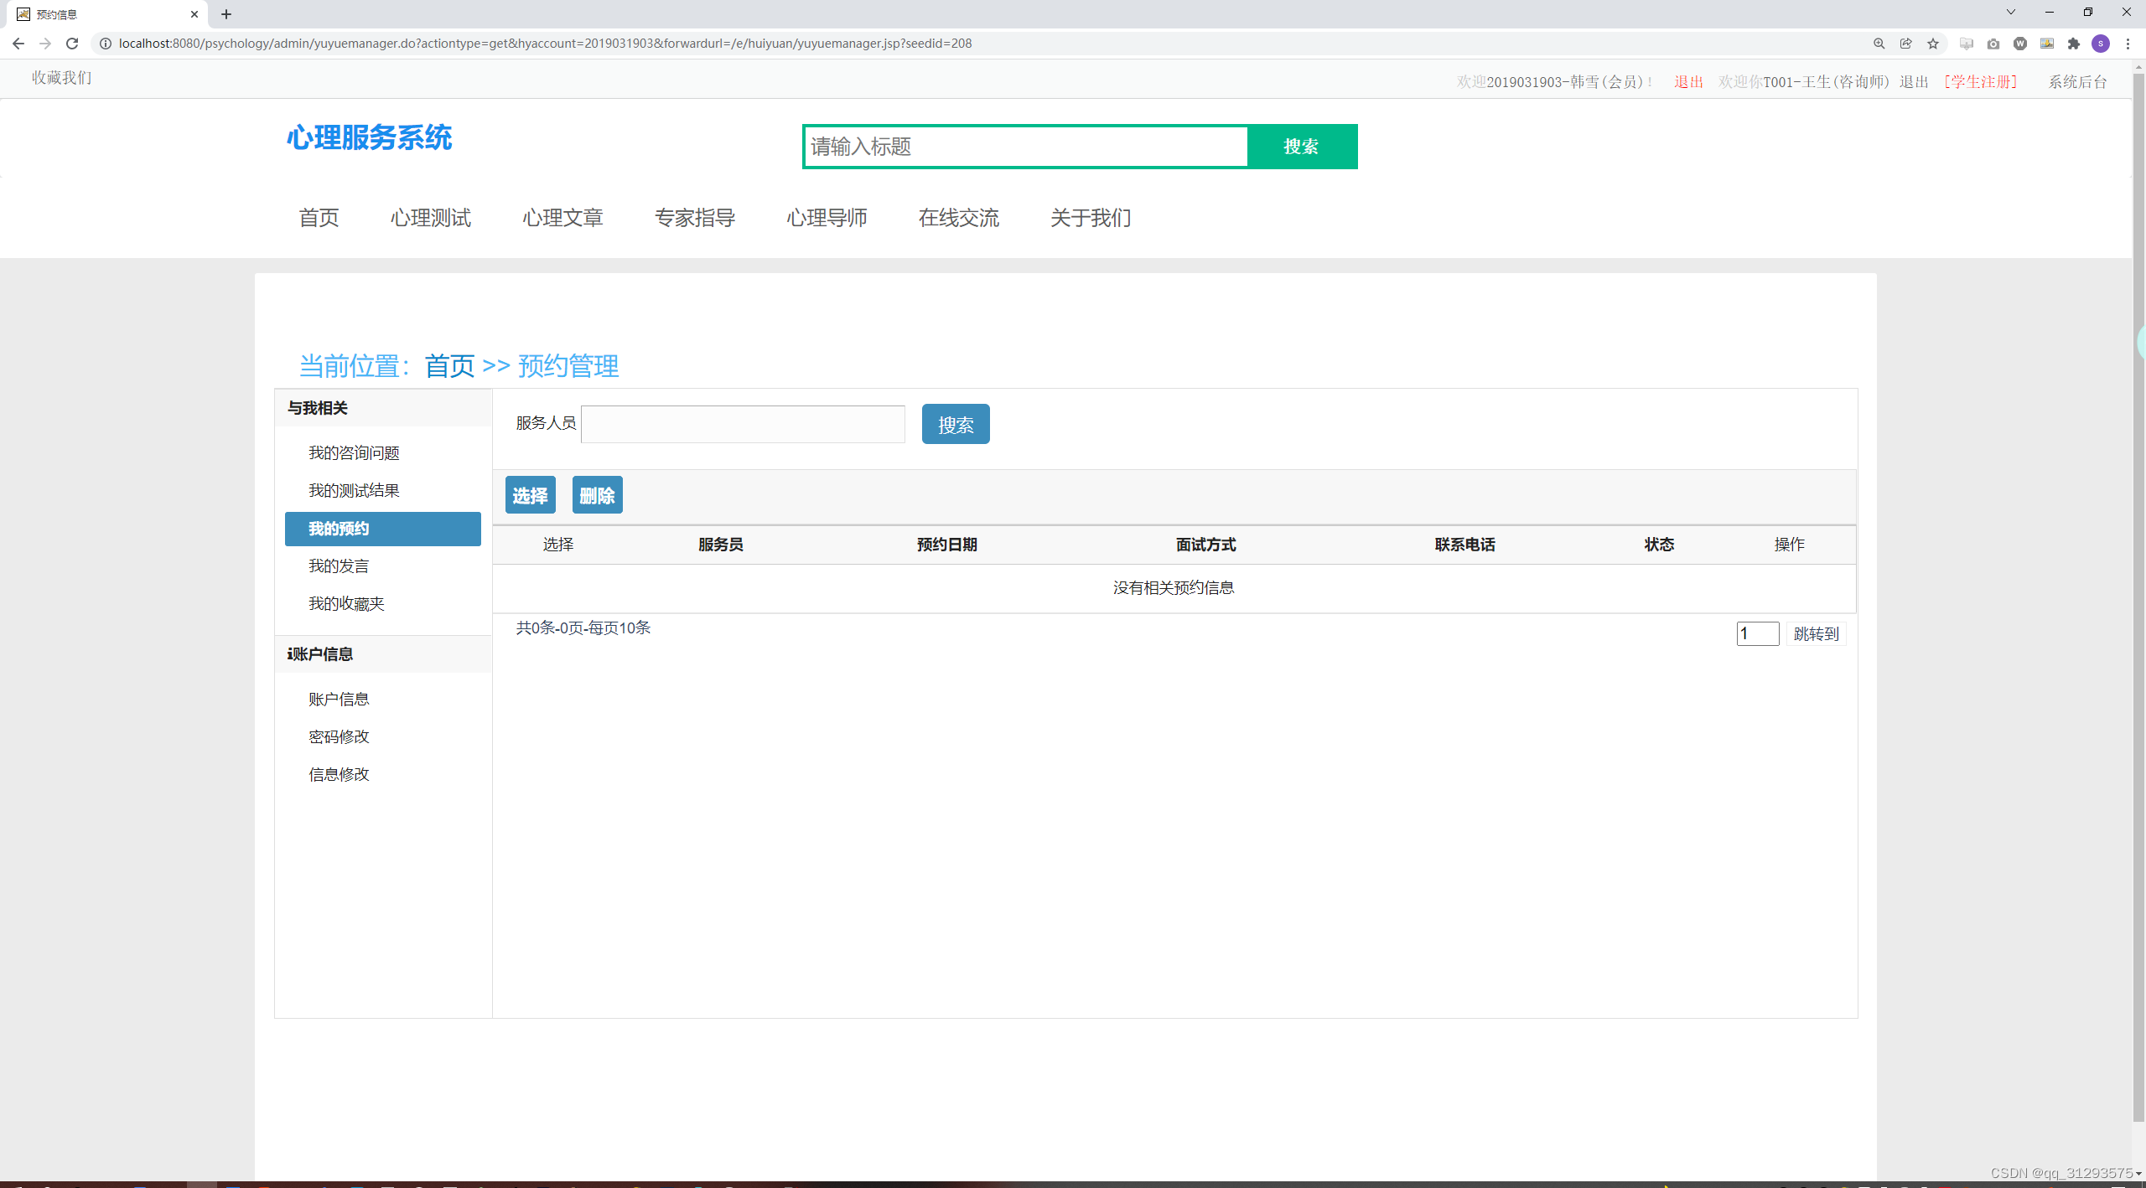The image size is (2146, 1188).
Task: Open the share page icon
Action: [x=1906, y=44]
